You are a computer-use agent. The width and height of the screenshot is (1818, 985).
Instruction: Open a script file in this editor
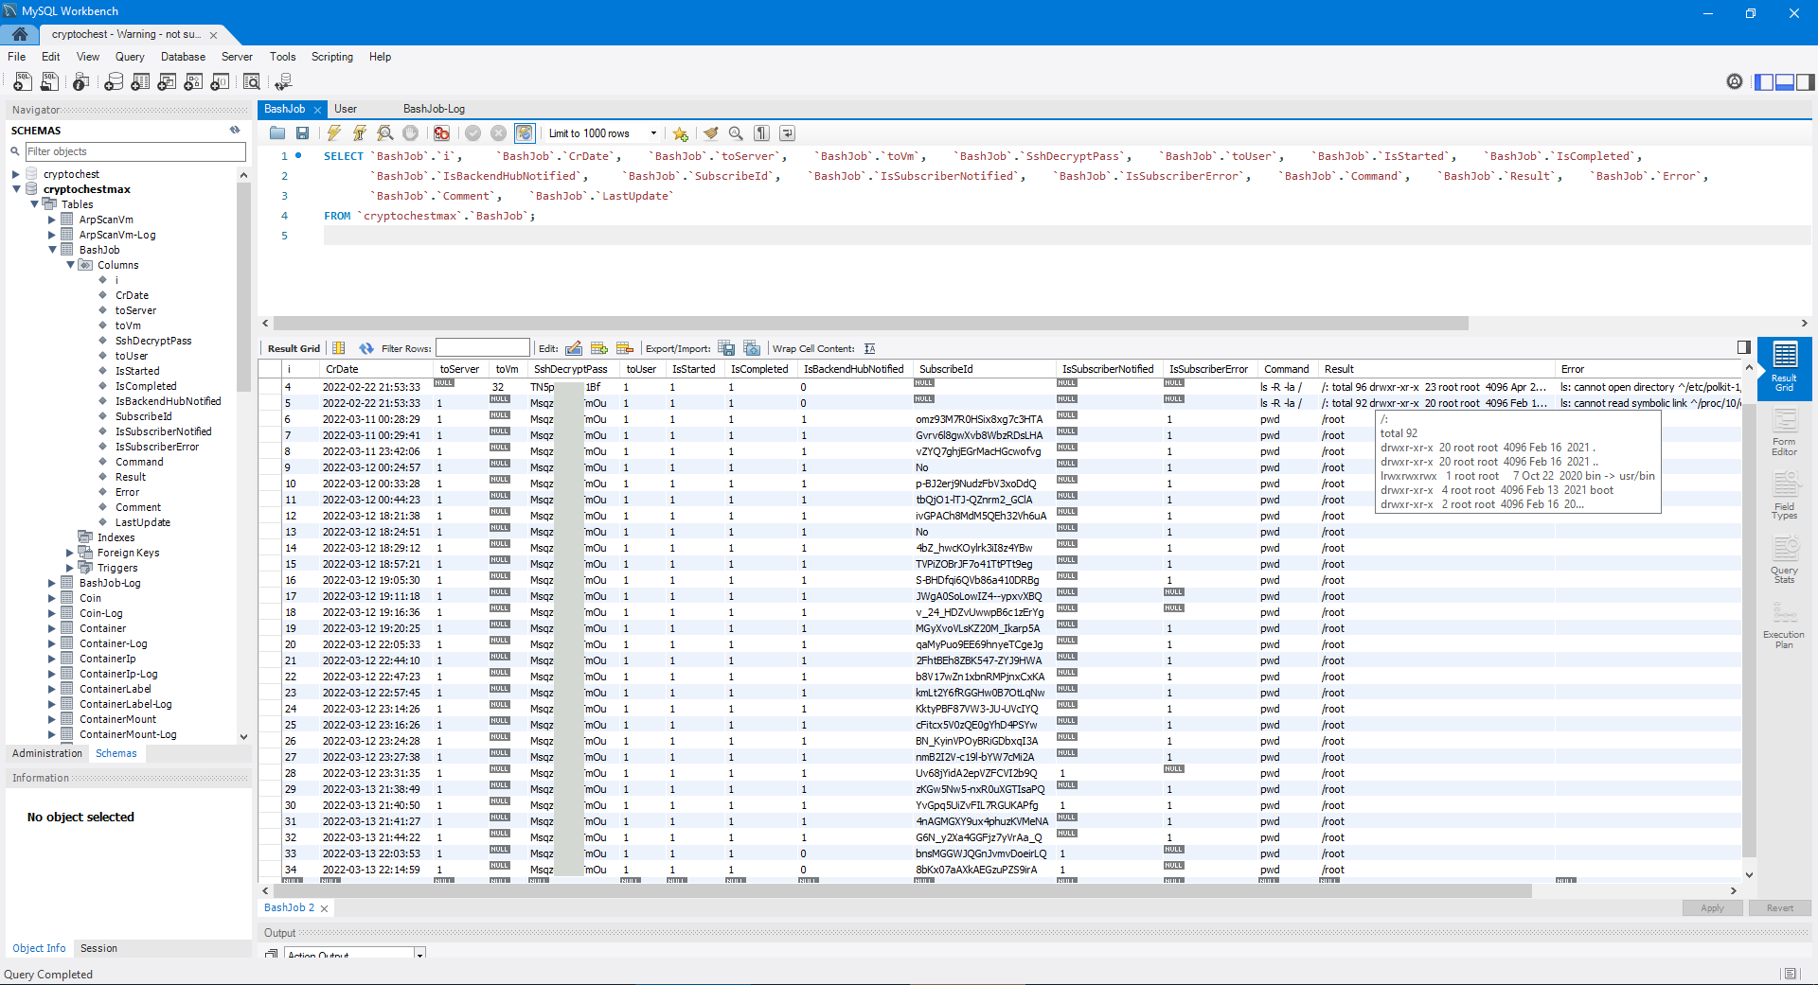(277, 133)
